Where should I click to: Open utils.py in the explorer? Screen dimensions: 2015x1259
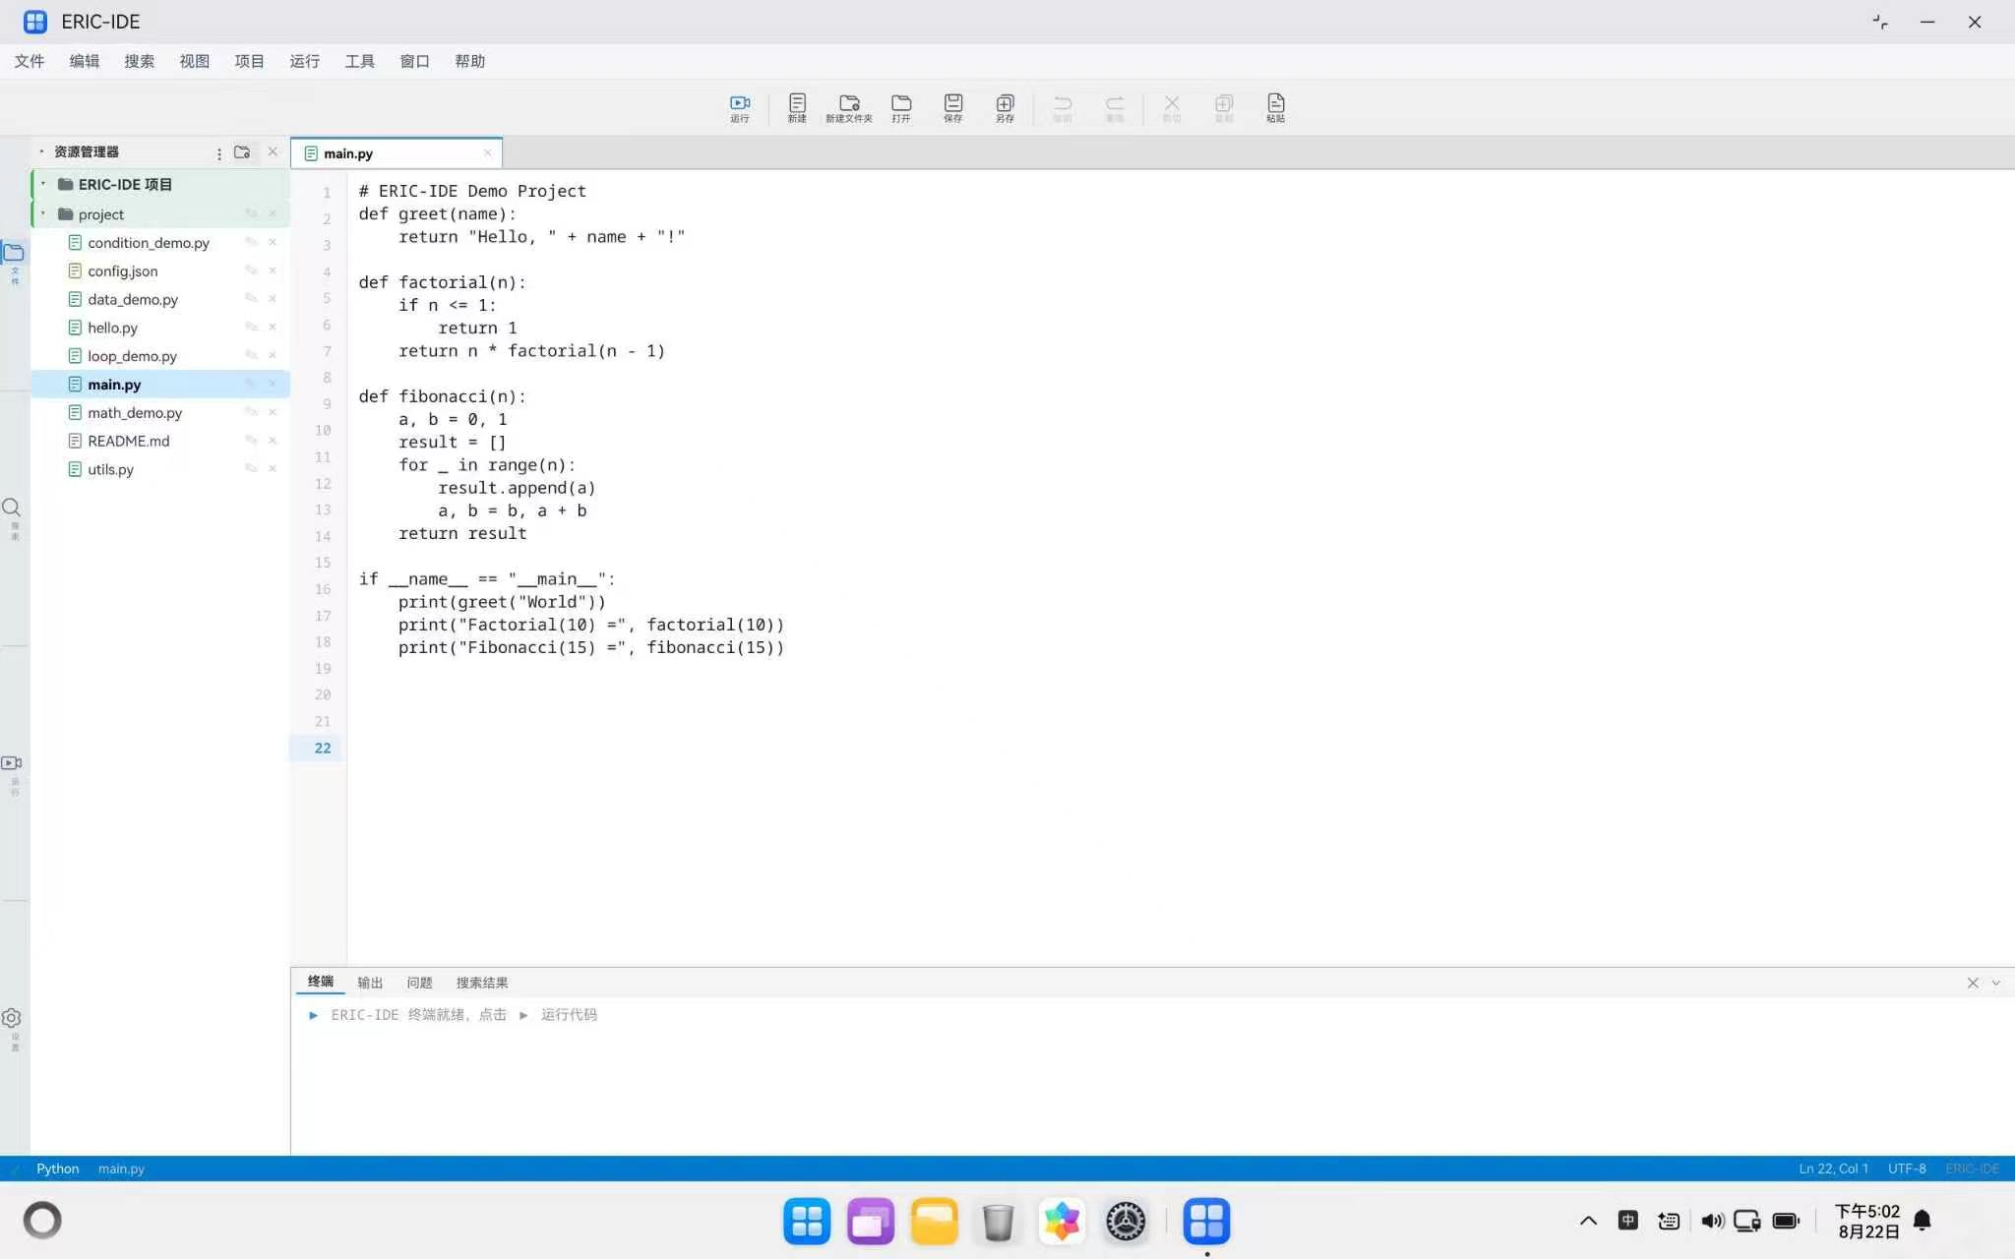[x=110, y=470]
